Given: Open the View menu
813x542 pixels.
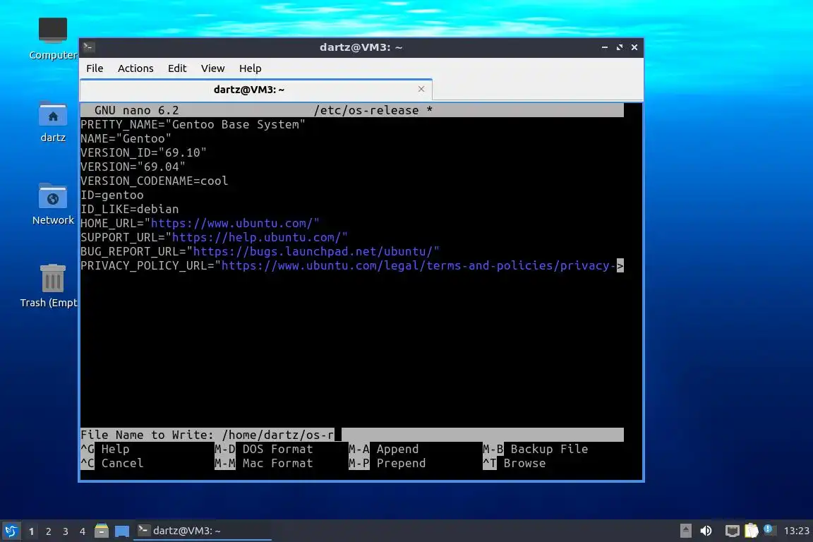Looking at the screenshot, I should [212, 68].
